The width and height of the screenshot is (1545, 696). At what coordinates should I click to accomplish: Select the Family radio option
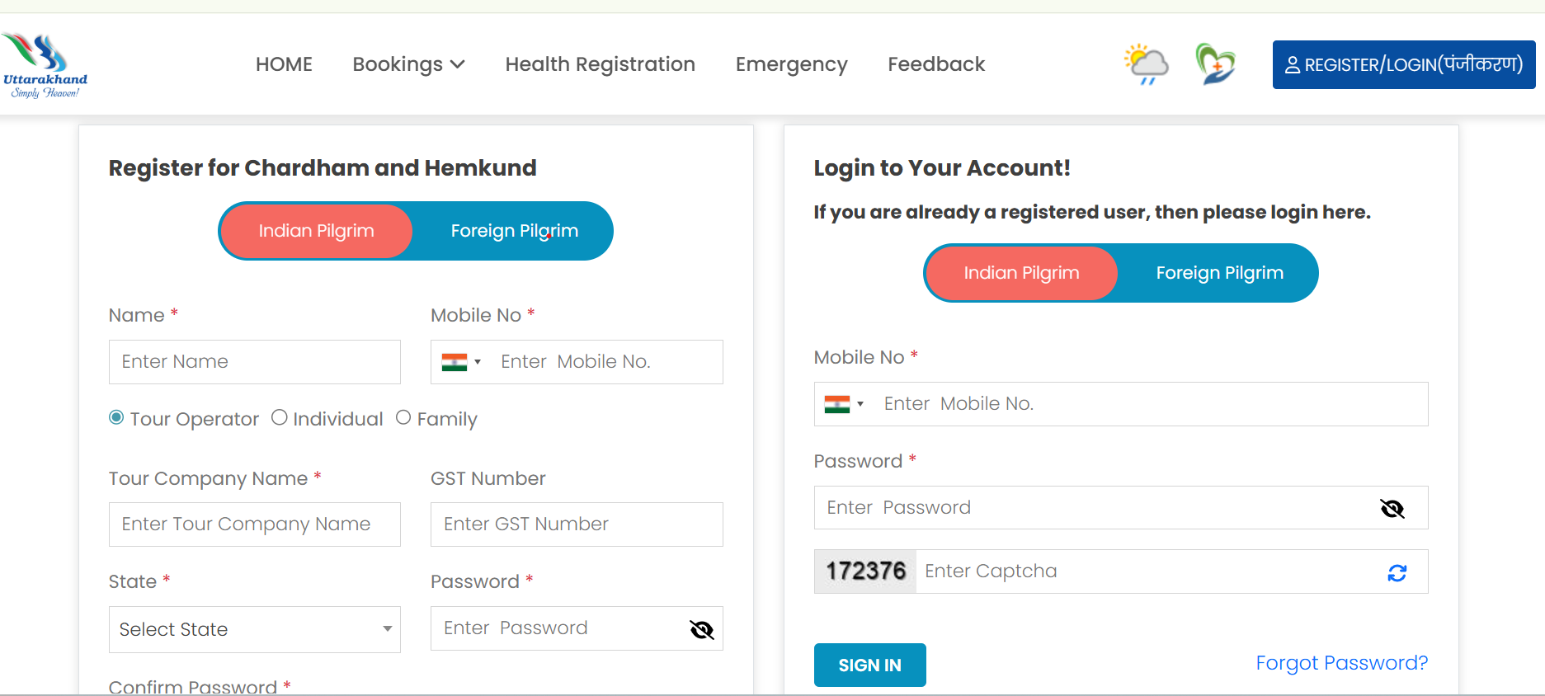tap(403, 418)
